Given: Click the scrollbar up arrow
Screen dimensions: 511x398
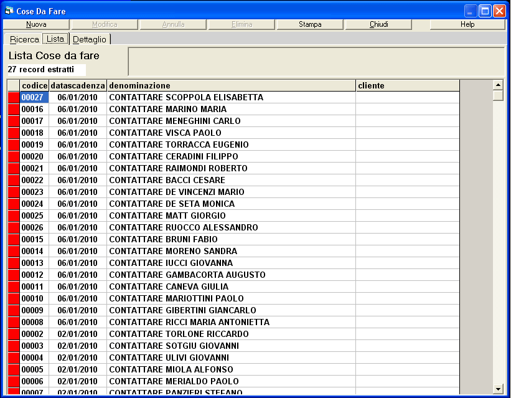Looking at the screenshot, I should (x=497, y=85).
